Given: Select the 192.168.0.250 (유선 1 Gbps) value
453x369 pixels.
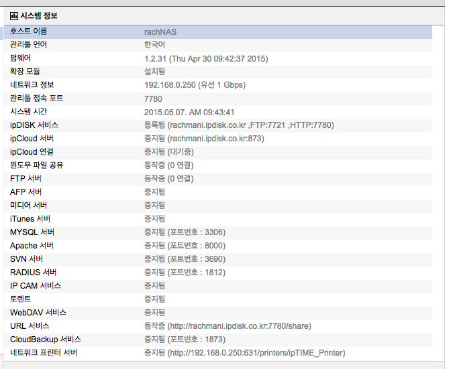Looking at the screenshot, I should coord(195,85).
